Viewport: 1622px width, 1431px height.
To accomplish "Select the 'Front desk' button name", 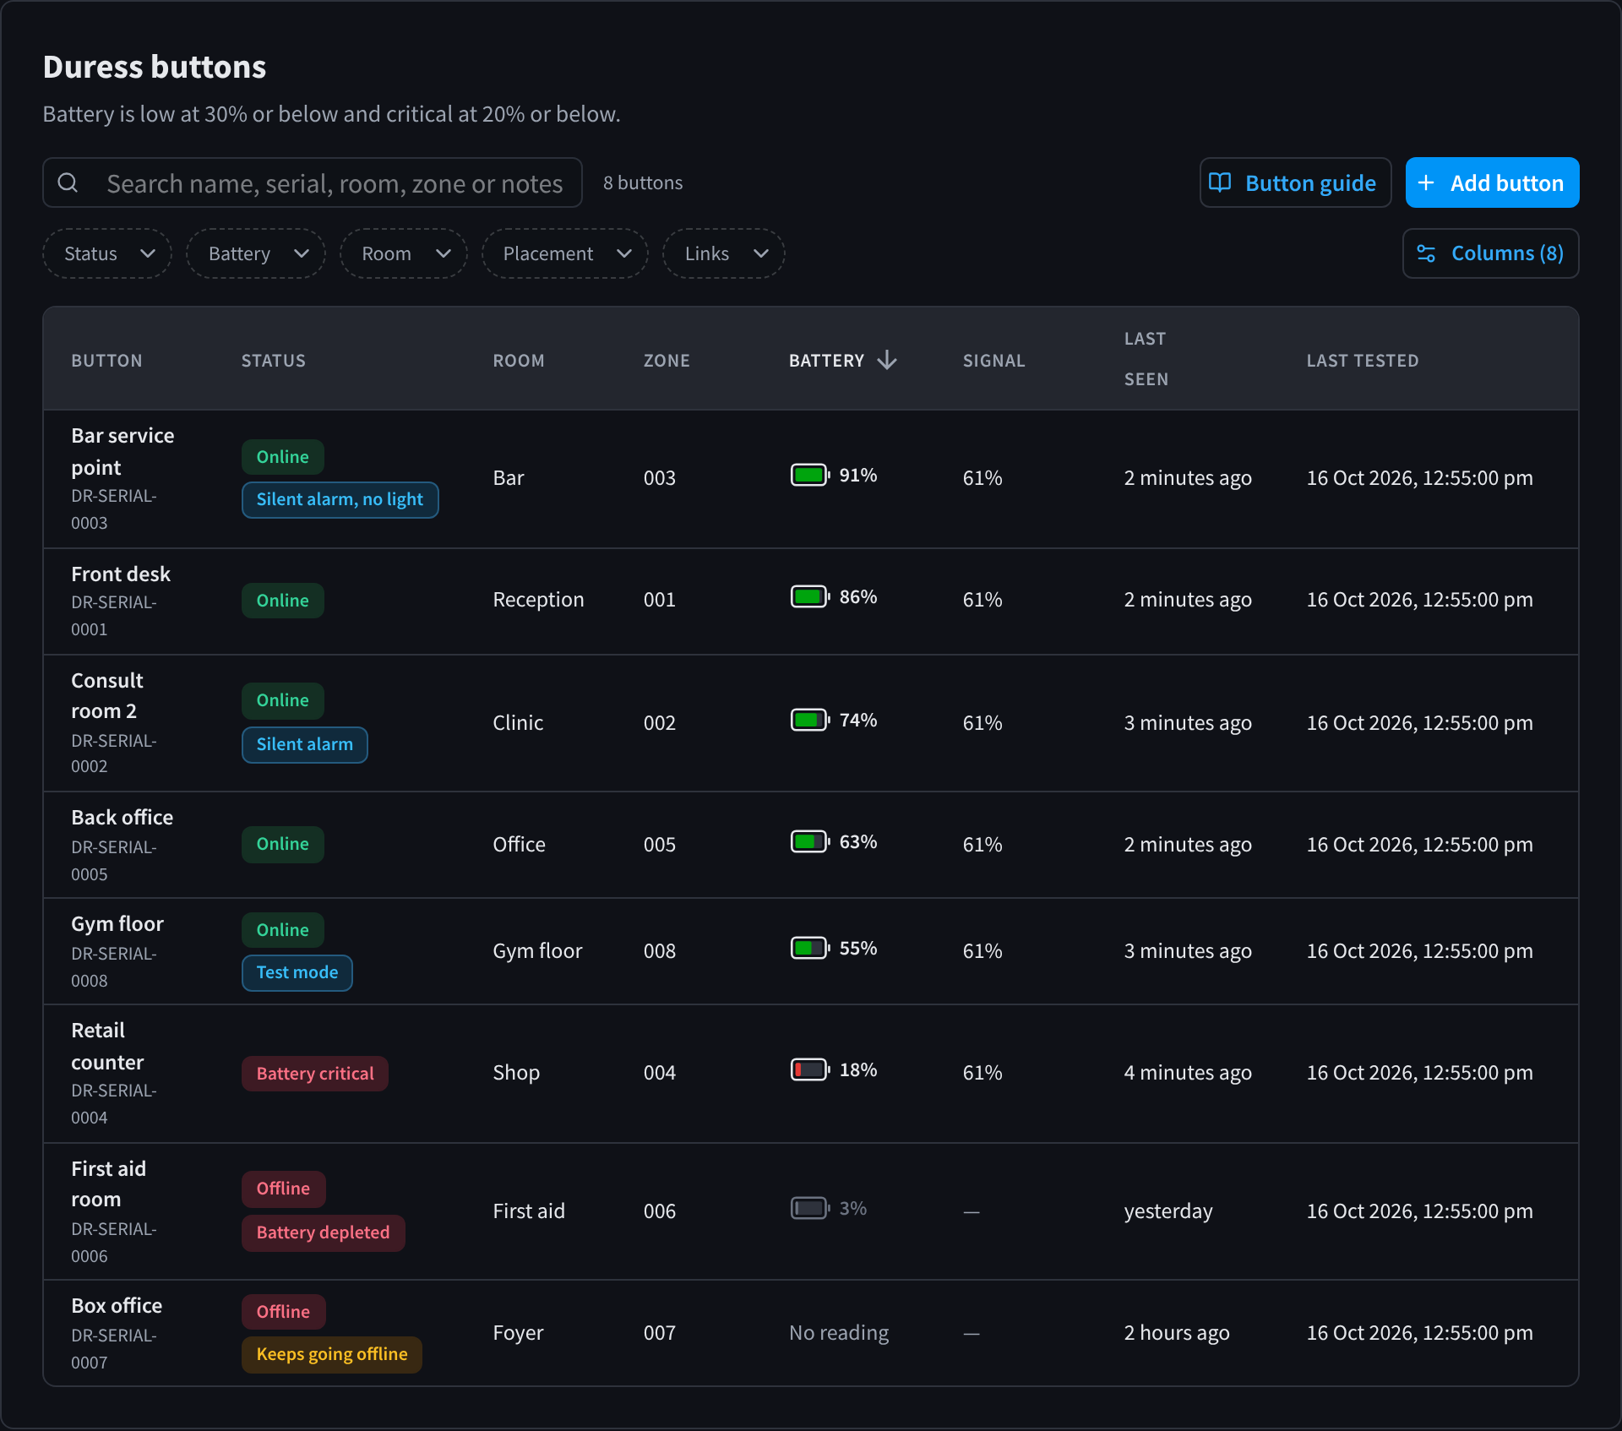I will click(121, 574).
